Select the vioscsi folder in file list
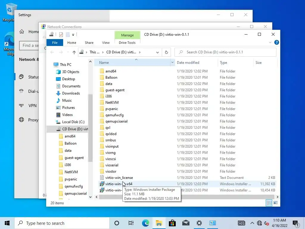The image size is (305, 229). (x=111, y=159)
